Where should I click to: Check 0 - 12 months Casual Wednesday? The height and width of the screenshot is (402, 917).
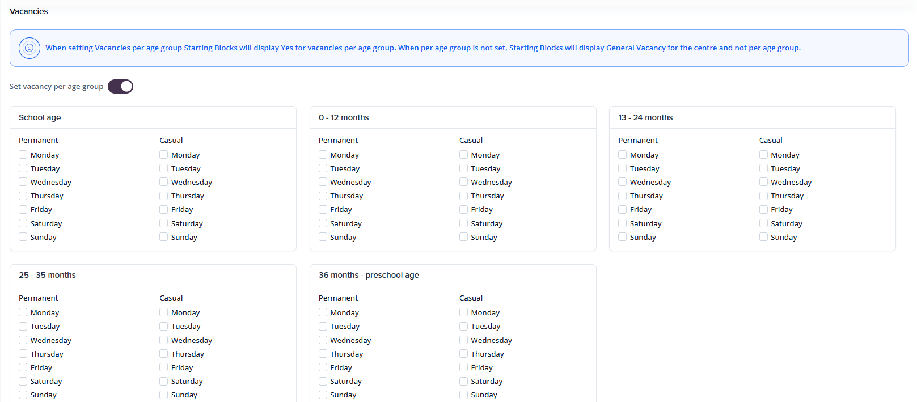tap(464, 182)
